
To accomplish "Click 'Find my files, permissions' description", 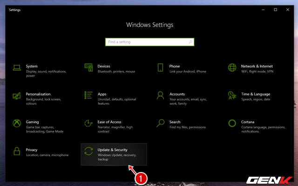I will (x=188, y=127).
